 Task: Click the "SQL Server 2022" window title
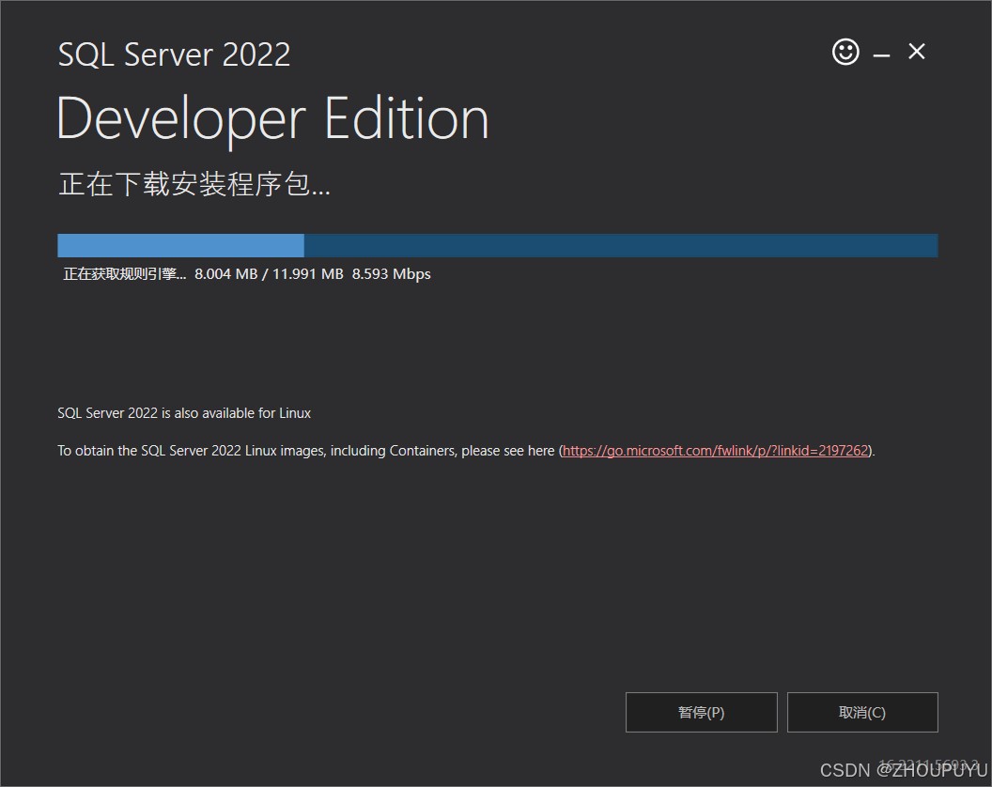pyautogui.click(x=174, y=54)
